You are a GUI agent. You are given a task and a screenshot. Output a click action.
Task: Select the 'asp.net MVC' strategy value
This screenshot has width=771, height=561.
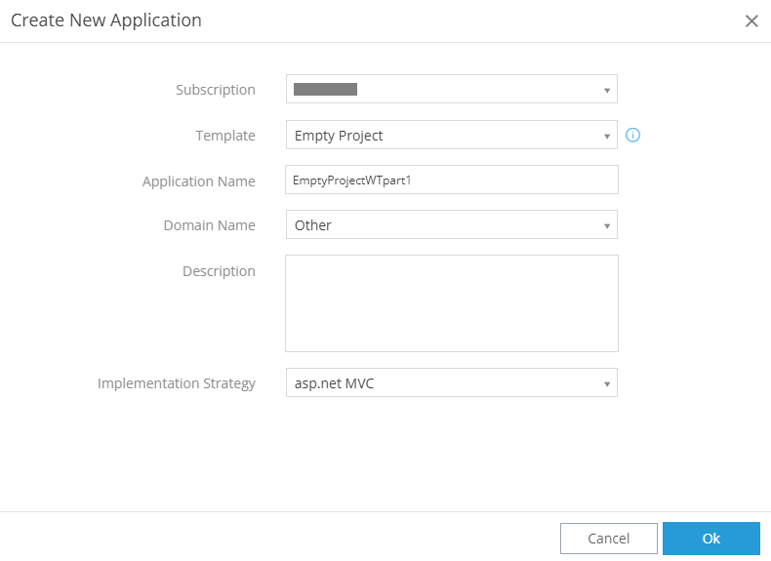[334, 383]
